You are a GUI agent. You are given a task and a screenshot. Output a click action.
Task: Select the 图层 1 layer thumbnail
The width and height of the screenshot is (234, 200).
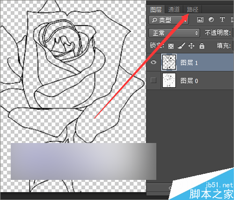click(169, 62)
